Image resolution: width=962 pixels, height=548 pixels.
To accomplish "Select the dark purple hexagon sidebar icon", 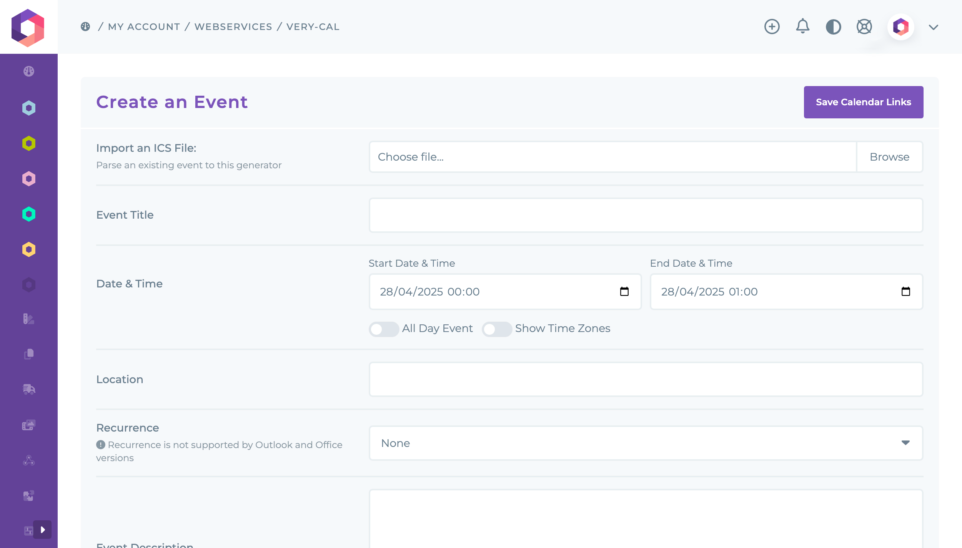I will pyautogui.click(x=29, y=285).
